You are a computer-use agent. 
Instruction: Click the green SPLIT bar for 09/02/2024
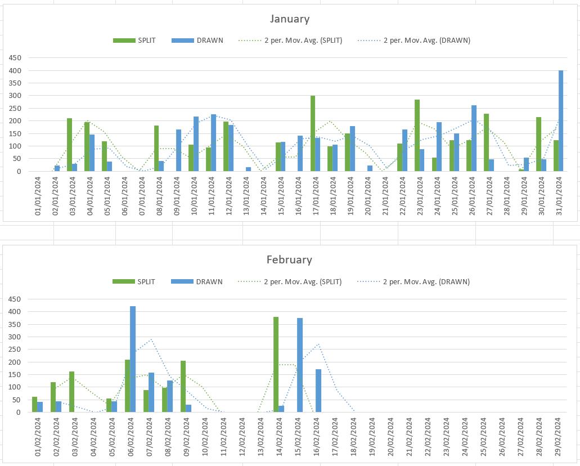pos(183,387)
